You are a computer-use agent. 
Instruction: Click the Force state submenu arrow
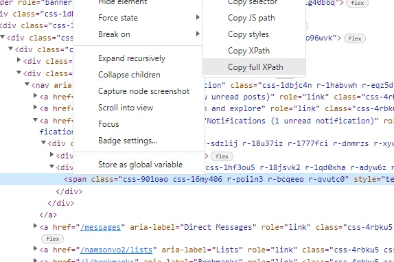click(198, 17)
